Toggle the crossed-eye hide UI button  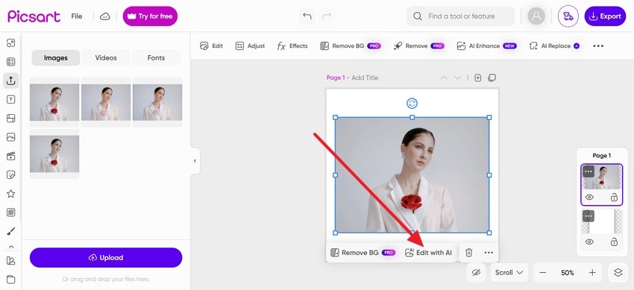click(477, 273)
